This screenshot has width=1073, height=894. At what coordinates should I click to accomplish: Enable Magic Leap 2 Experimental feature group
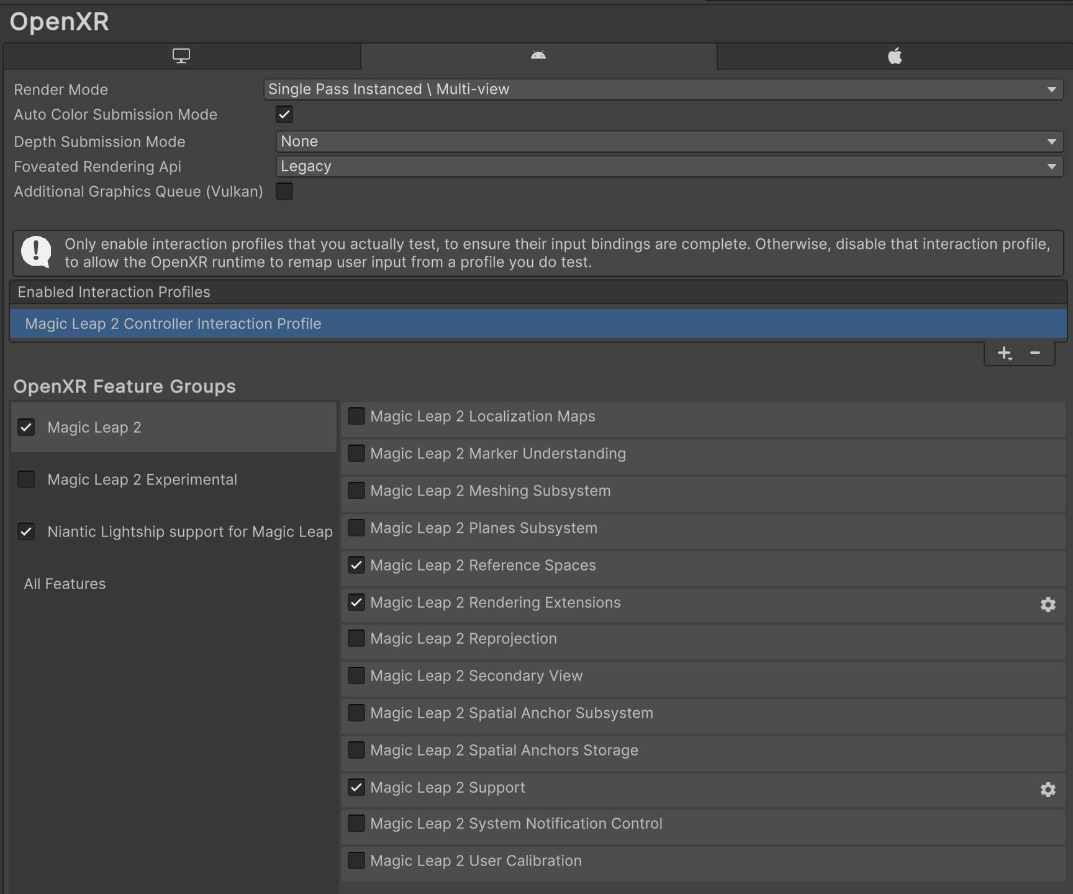[26, 479]
